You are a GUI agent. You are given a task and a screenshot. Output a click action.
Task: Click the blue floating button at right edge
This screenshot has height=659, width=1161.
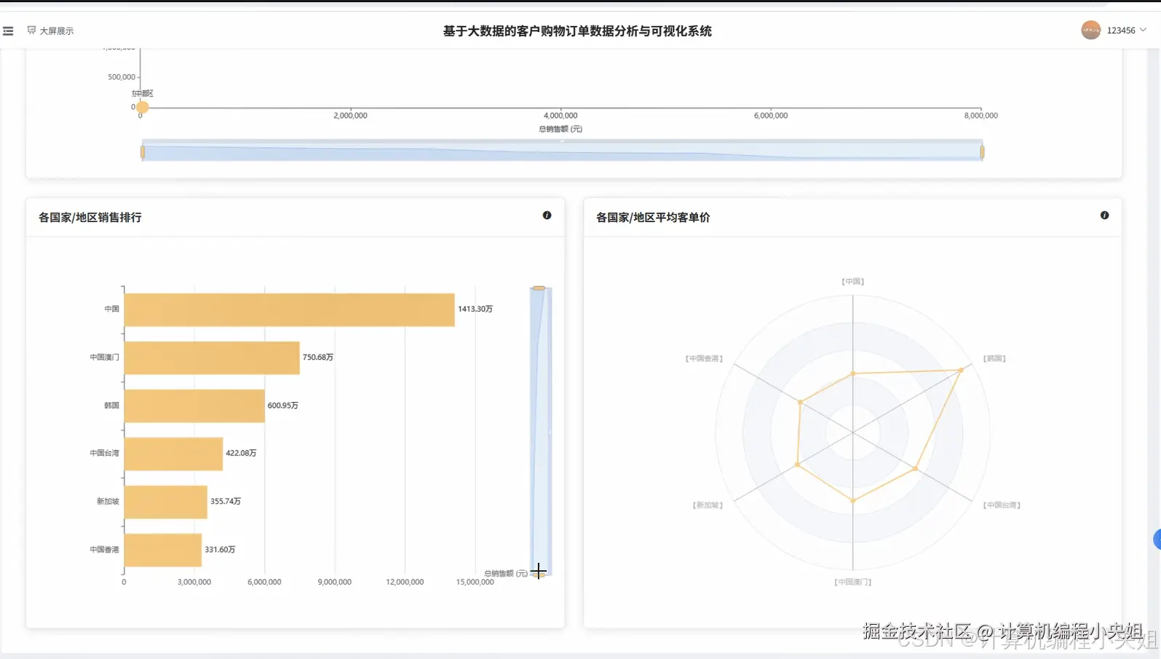[1157, 540]
